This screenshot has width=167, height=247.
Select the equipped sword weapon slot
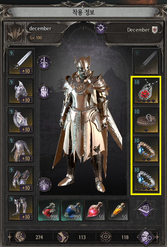20,62
